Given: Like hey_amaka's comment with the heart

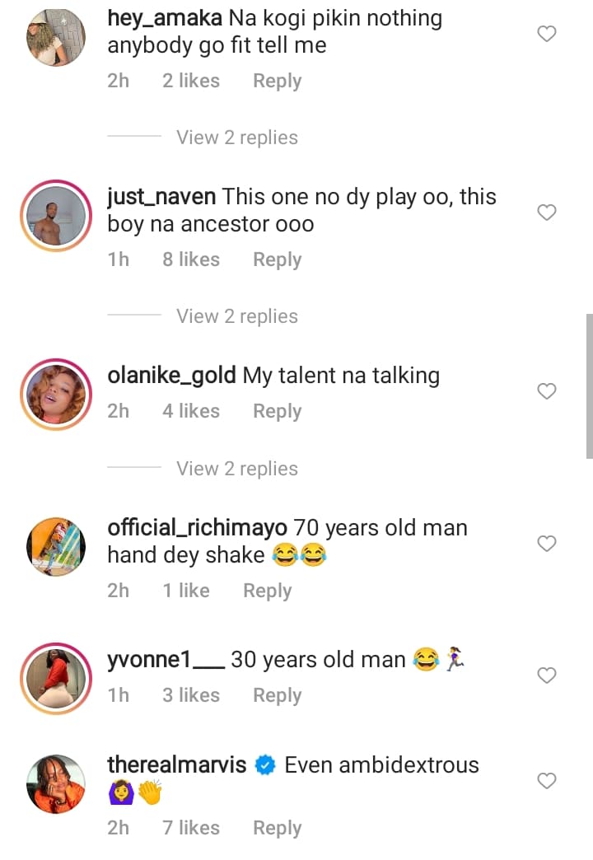Looking at the screenshot, I should pos(547,34).
